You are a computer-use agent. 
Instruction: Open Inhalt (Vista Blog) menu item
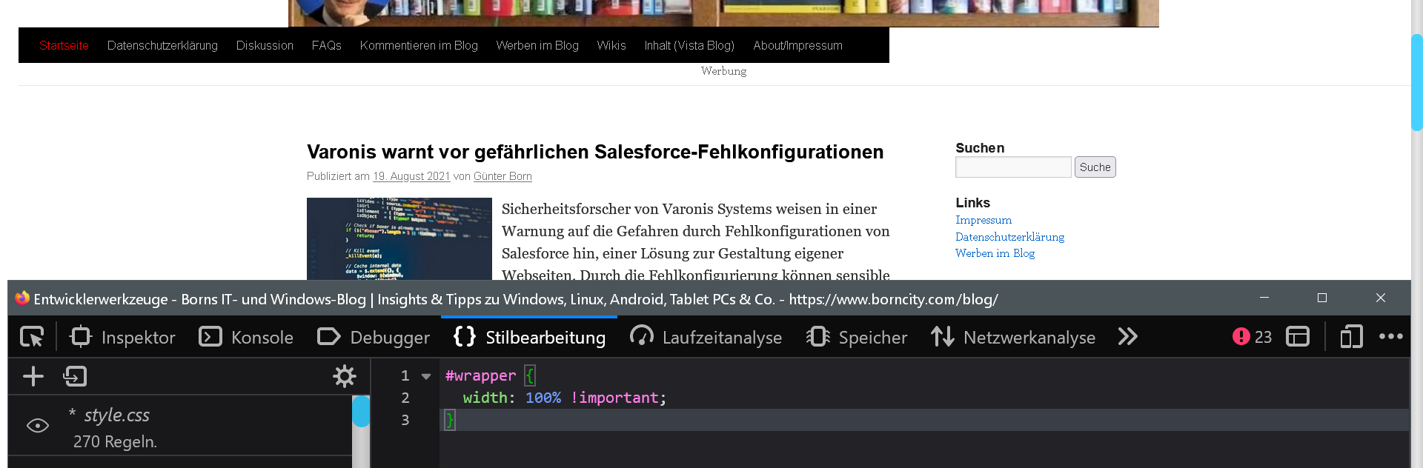tap(689, 46)
